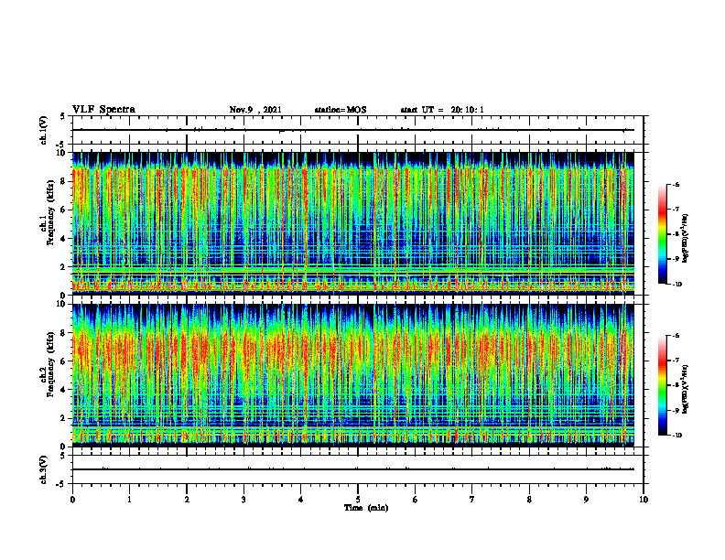
Task: Click the ch.3 voltage waveform trace
Action: point(353,469)
